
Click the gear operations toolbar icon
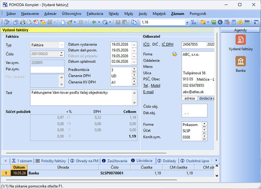pos(105,22)
